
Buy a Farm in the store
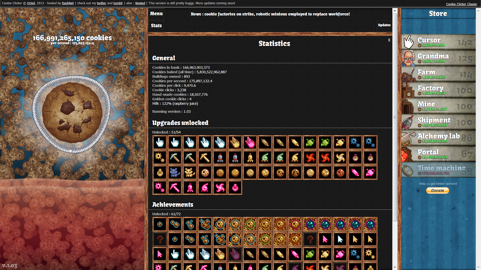pos(438,74)
